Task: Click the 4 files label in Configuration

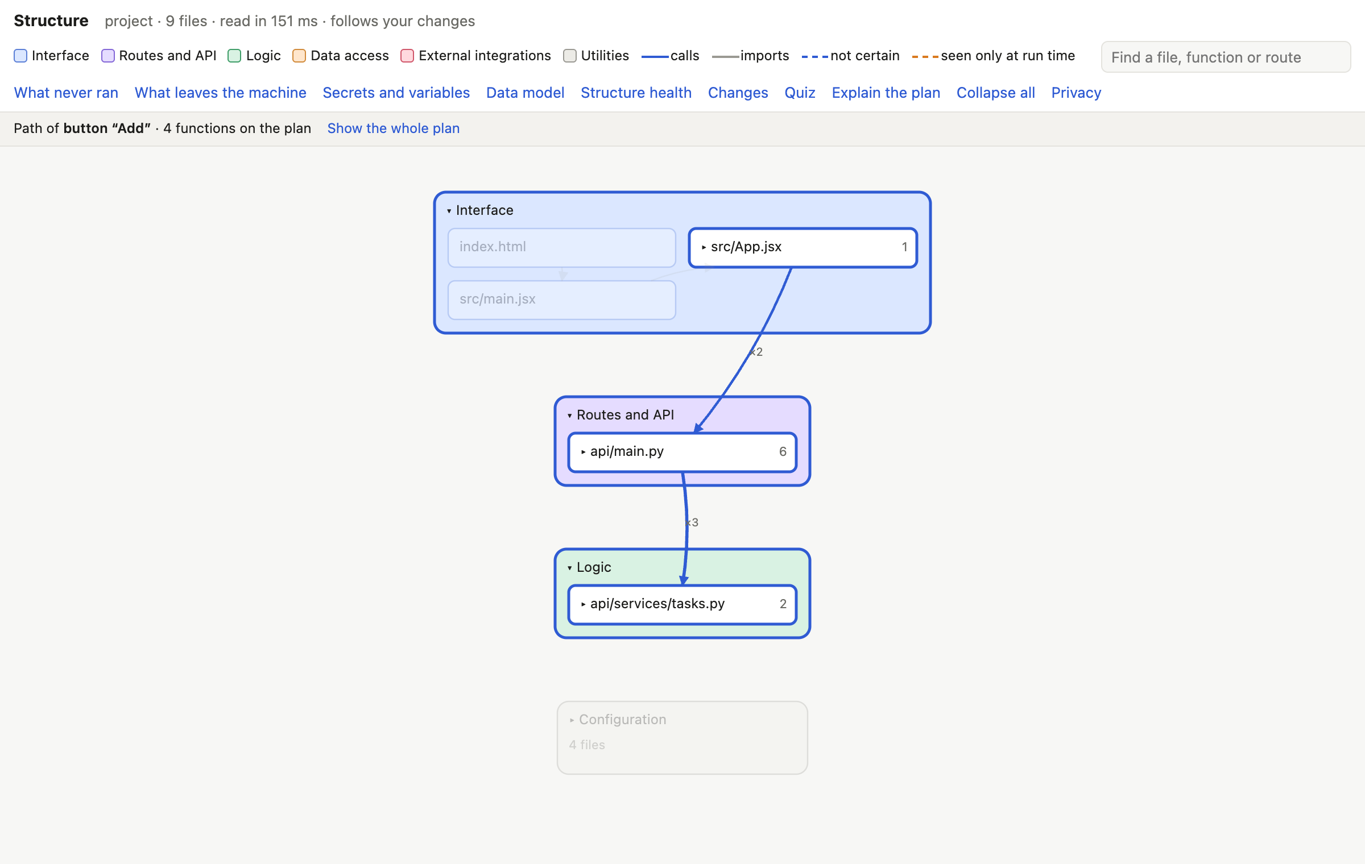Action: (587, 745)
